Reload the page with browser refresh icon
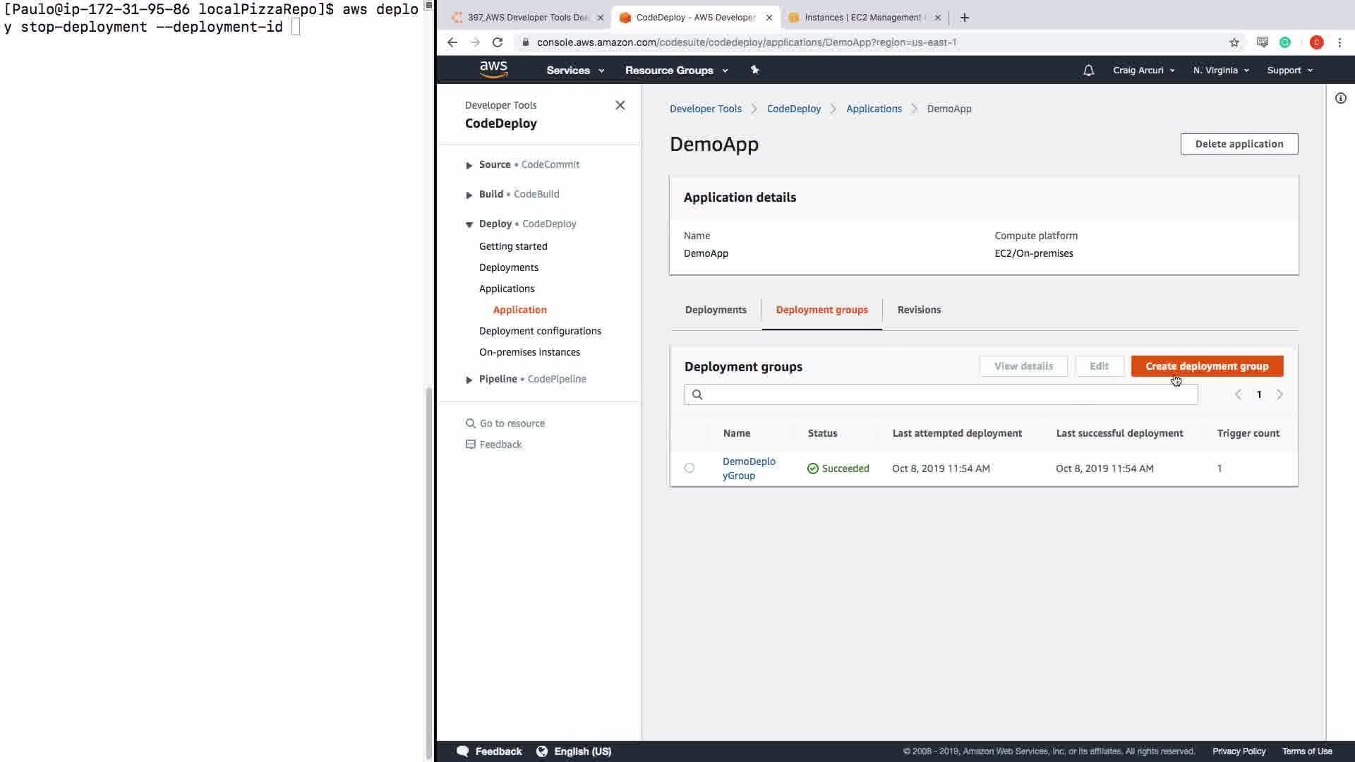The image size is (1355, 762). [x=498, y=42]
